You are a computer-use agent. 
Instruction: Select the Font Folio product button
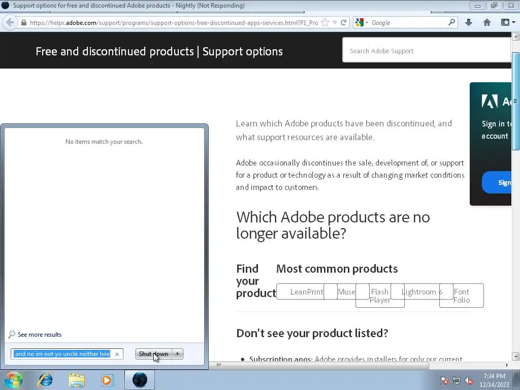pos(461,296)
